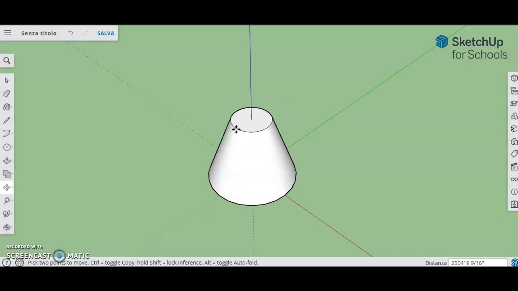Click the SALVA save button
The width and height of the screenshot is (518, 291).
(106, 33)
